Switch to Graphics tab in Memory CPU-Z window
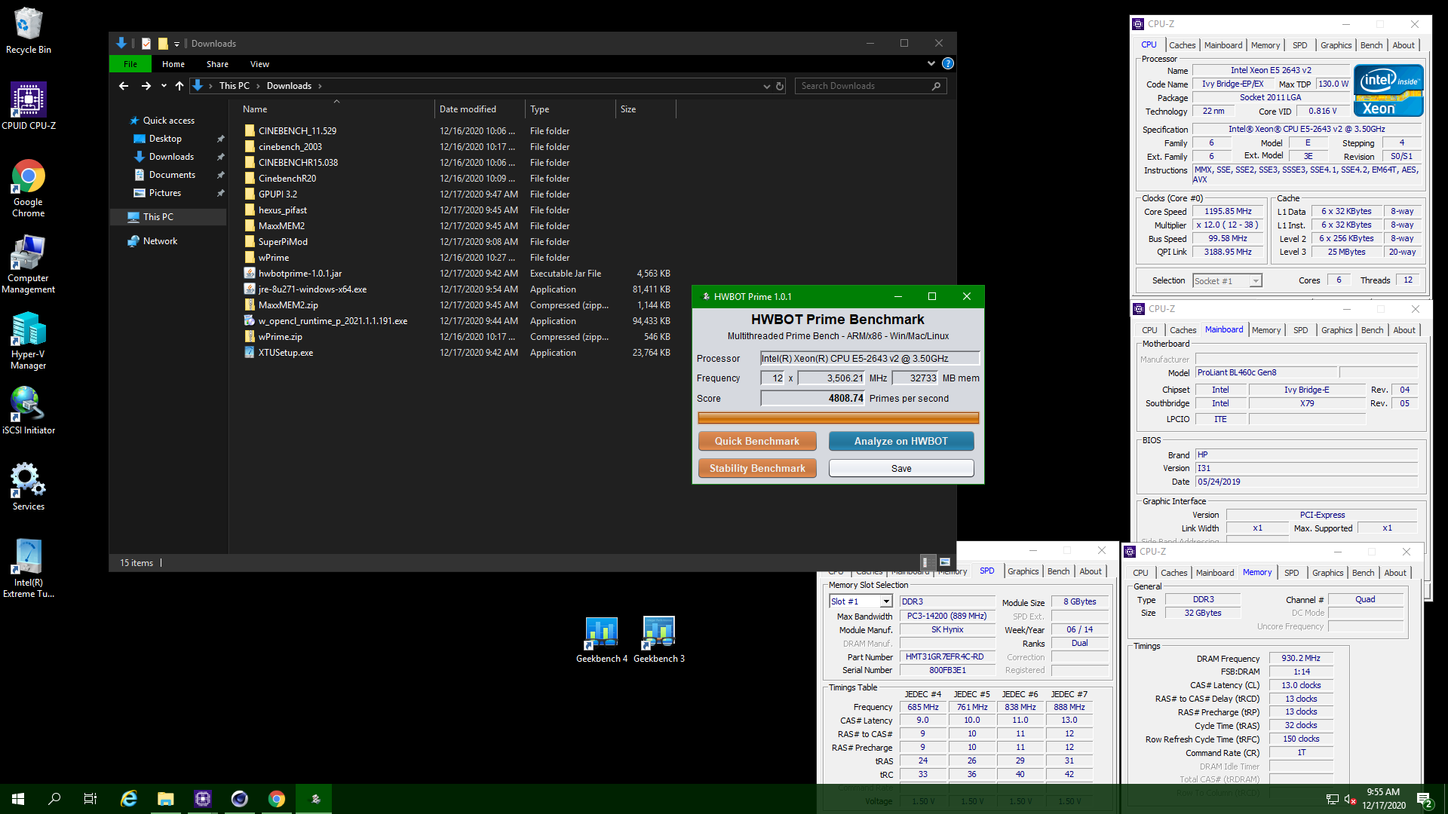 click(x=1327, y=573)
